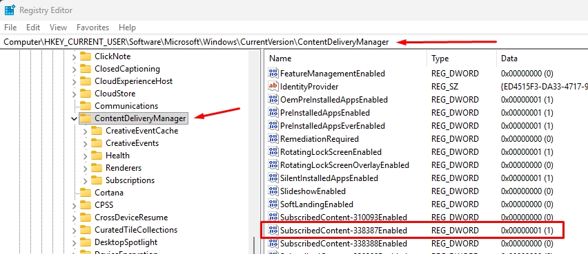588x254 pixels.
Task: Open the Favorites menu
Action: click(92, 28)
